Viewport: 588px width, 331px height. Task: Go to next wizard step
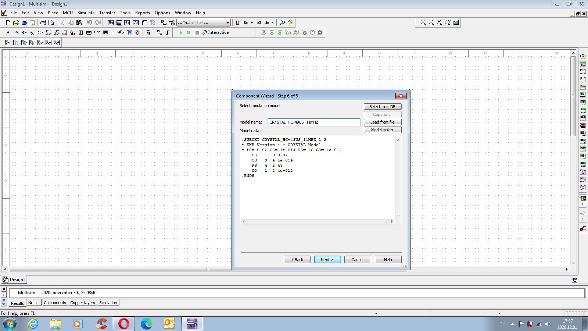pyautogui.click(x=327, y=260)
